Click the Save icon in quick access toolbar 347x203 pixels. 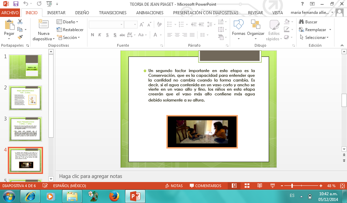coord(16,4)
